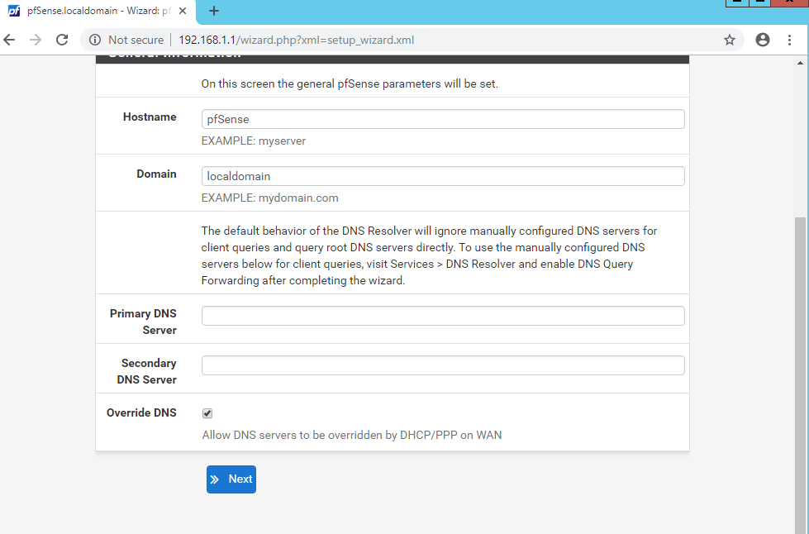The height and width of the screenshot is (534, 809).
Task: Focus the Primary DNS Server field
Action: point(443,316)
